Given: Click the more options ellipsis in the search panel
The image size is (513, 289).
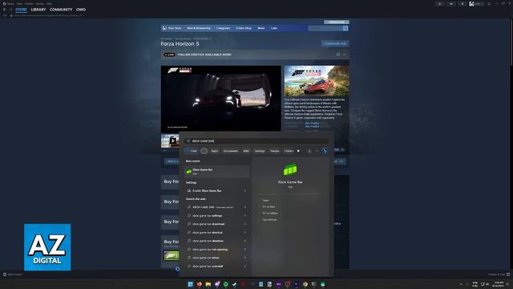Looking at the screenshot, I should tap(317, 151).
